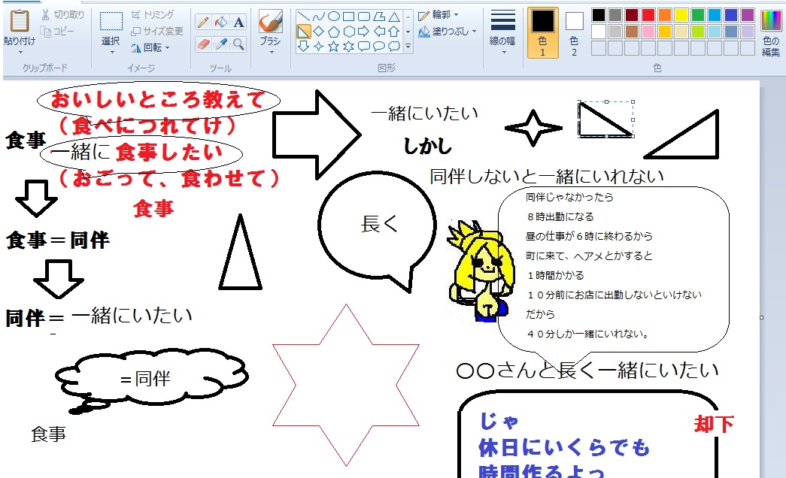Open the Outline (輪郭) dropdown

tap(439, 15)
